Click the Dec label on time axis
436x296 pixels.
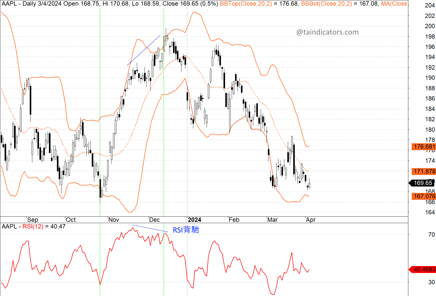(x=154, y=220)
